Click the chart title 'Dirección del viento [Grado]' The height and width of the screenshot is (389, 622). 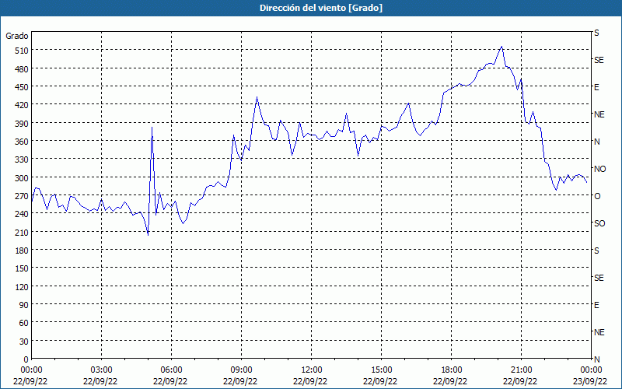(x=321, y=8)
